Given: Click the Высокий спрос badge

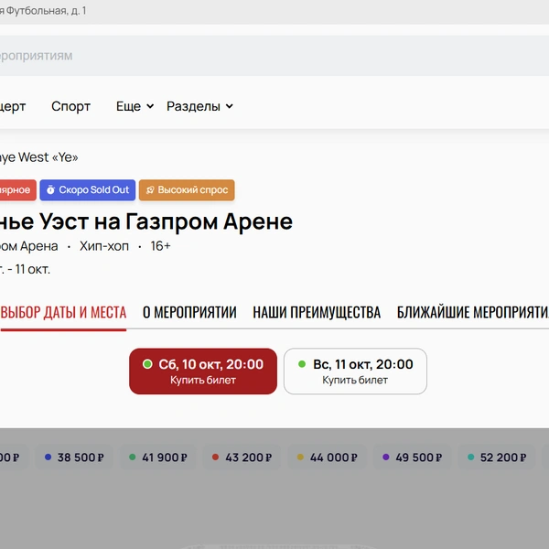Looking at the screenshot, I should click(x=187, y=190).
